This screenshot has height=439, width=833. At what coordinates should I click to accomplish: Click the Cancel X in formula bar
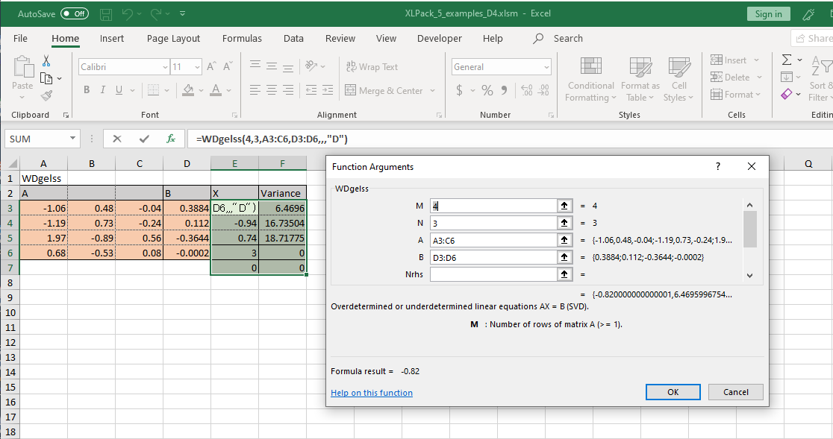point(117,139)
